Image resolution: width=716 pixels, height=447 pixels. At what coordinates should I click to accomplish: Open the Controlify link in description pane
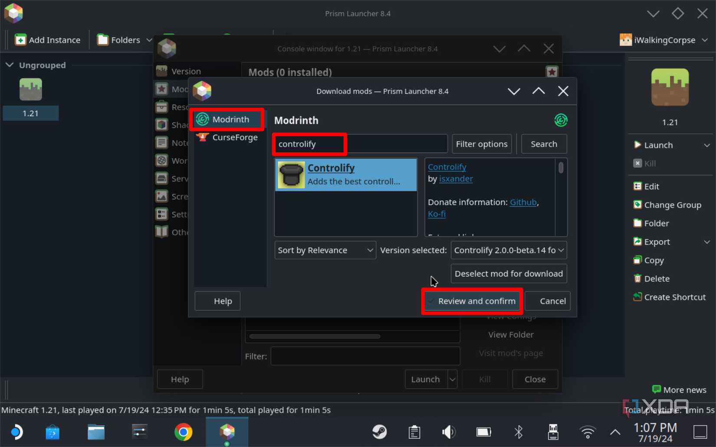447,167
